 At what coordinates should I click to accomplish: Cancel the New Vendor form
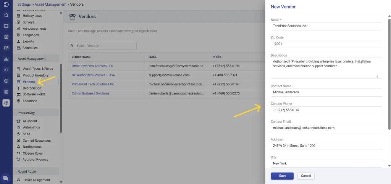pos(306,176)
